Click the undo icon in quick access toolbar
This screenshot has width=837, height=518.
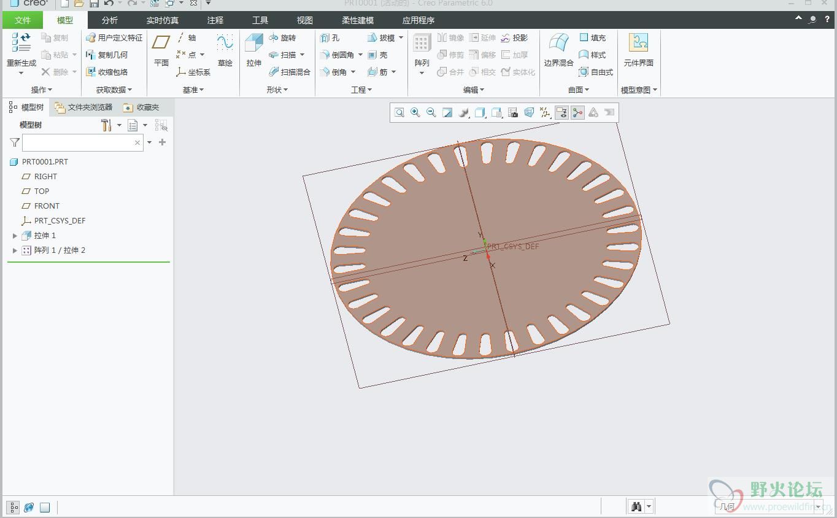pos(109,3)
